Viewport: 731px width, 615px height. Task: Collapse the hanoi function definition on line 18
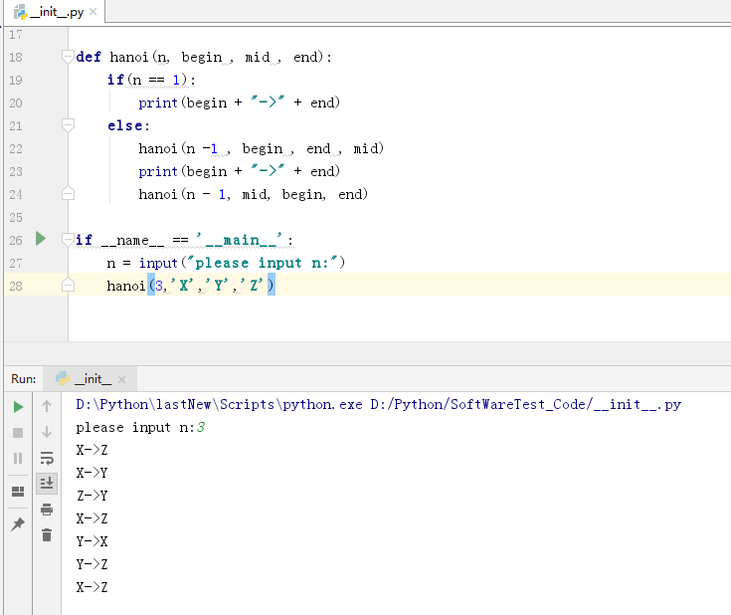[x=68, y=57]
